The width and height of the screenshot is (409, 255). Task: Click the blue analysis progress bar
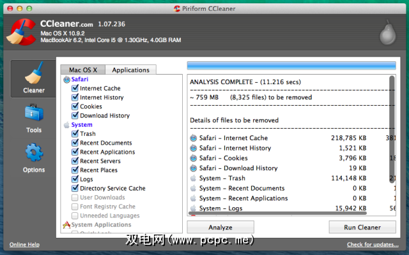[291, 66]
